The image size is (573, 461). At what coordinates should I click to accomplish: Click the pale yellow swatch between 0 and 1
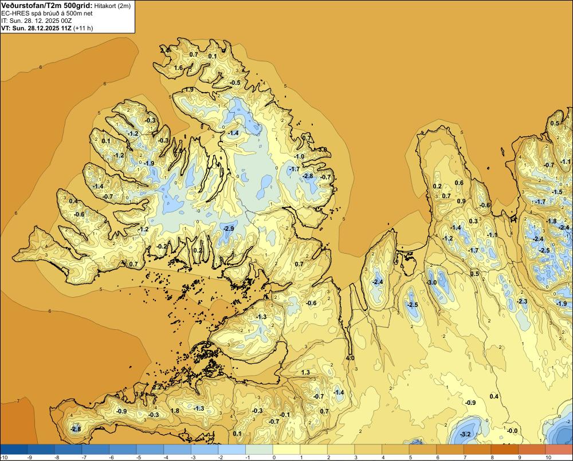287,449
